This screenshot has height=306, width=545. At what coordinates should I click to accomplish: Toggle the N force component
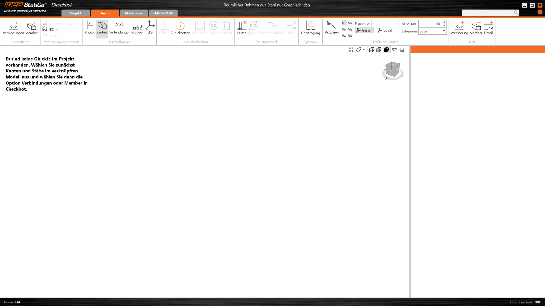tap(344, 23)
